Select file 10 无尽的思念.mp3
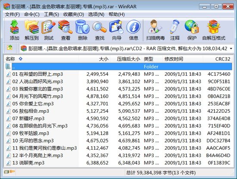237x179 pixels. [x=118, y=141]
